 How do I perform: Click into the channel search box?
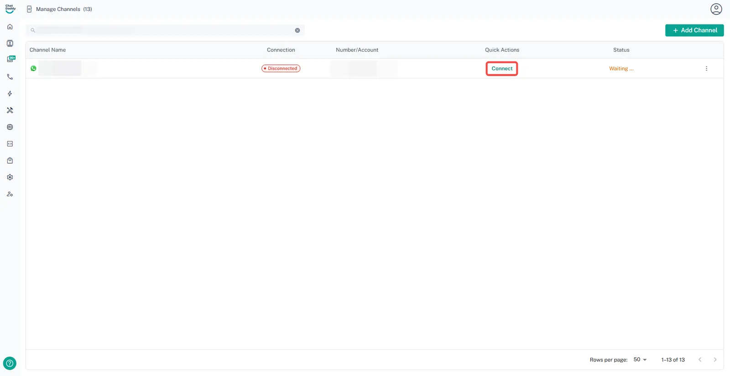point(164,31)
